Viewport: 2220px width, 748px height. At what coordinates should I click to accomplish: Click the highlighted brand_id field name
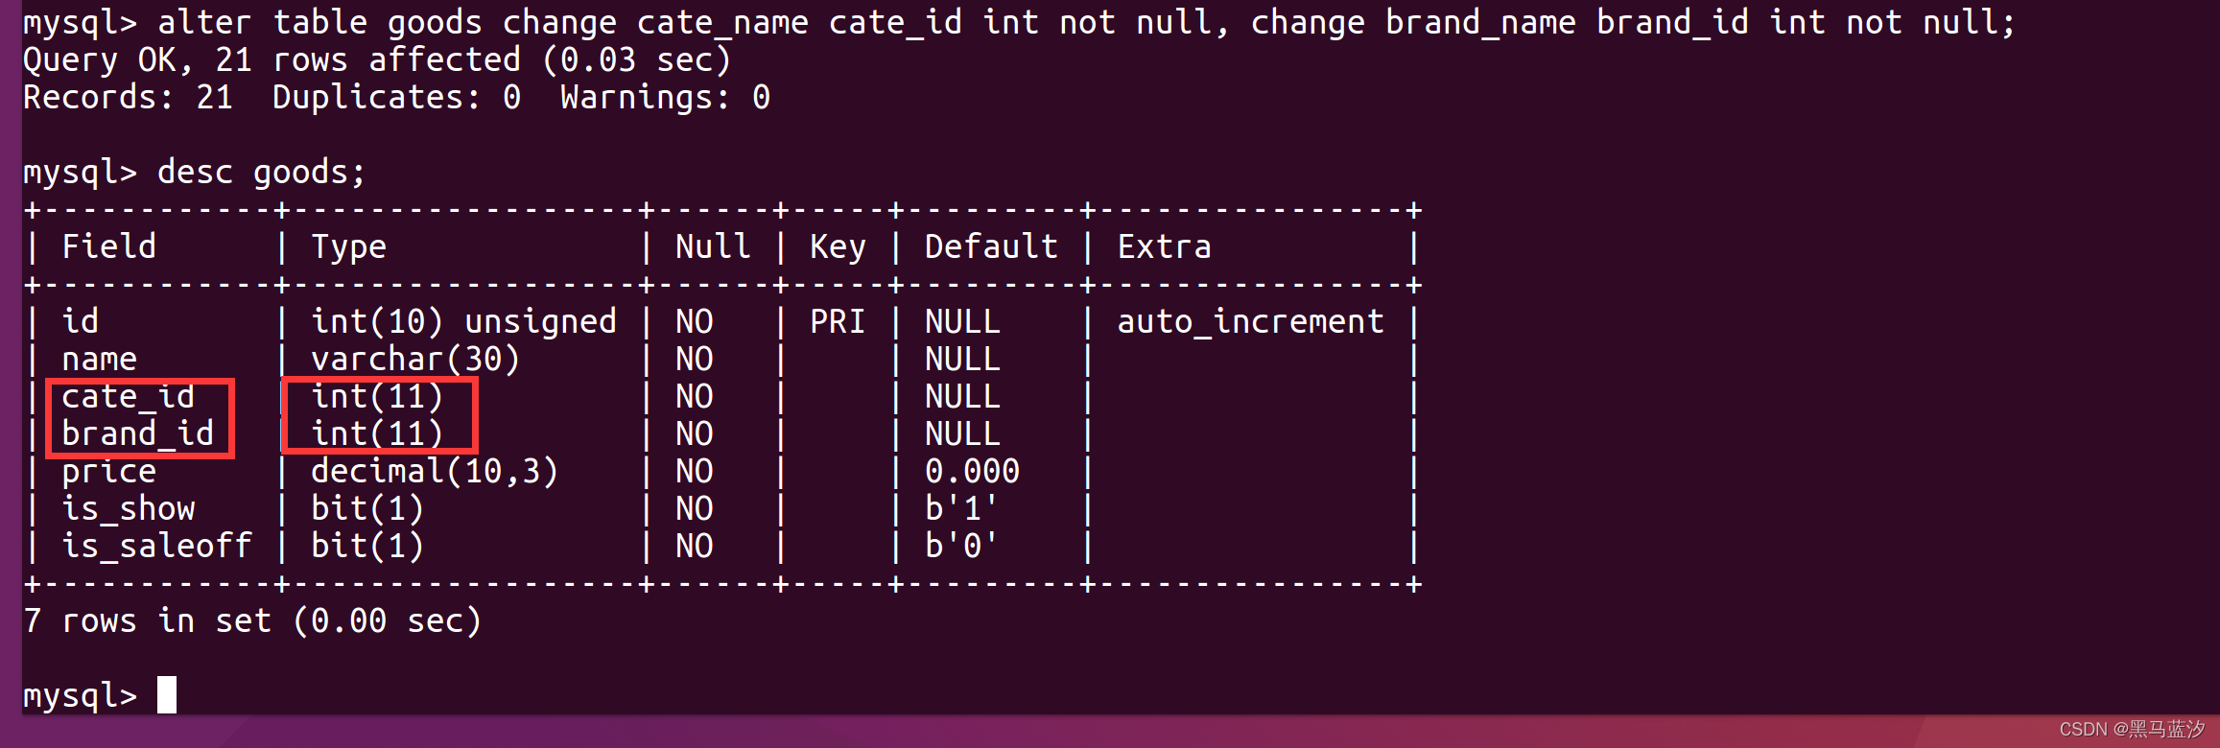pos(138,433)
